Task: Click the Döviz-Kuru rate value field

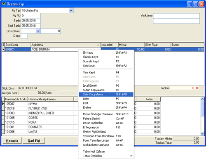Action: point(51,31)
